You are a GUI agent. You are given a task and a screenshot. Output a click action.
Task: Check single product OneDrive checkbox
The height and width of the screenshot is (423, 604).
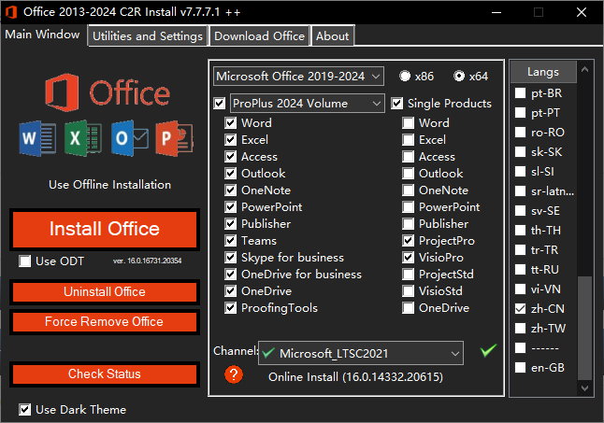tap(409, 307)
